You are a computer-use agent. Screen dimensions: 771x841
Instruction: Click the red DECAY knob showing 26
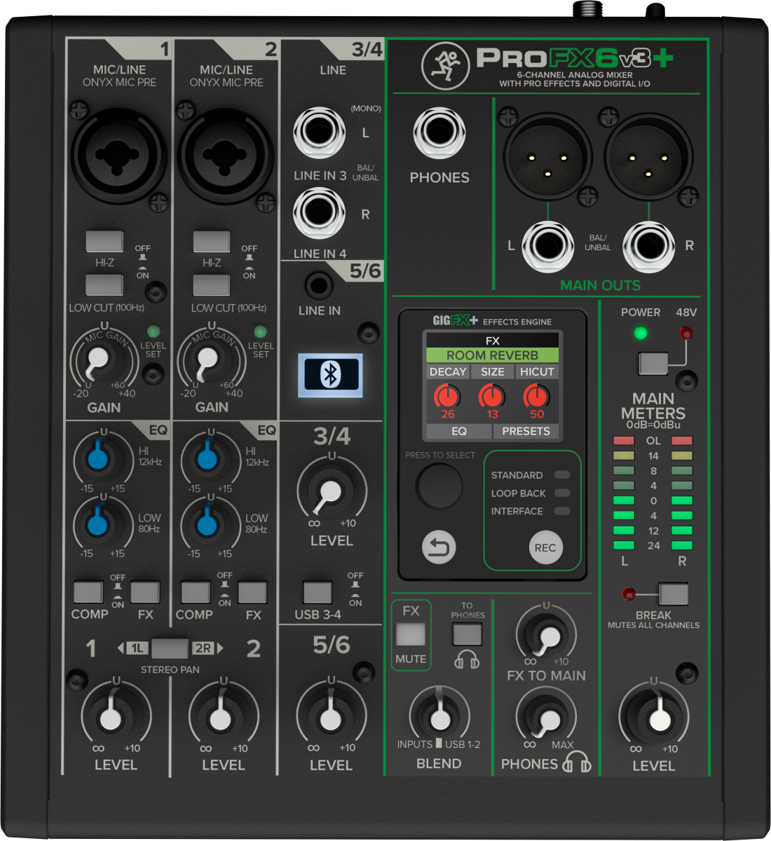[x=448, y=397]
